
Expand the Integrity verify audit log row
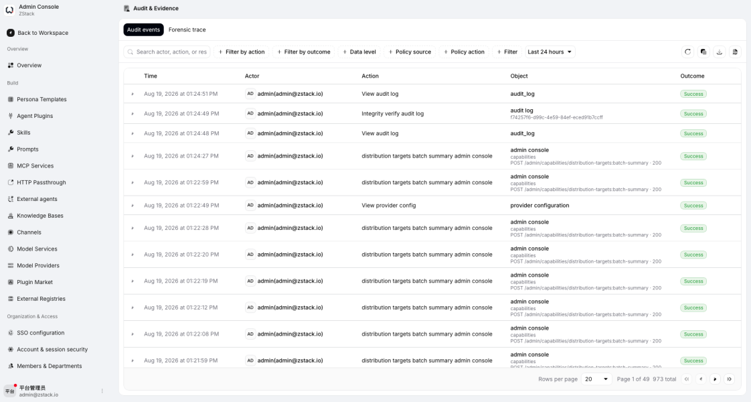133,114
